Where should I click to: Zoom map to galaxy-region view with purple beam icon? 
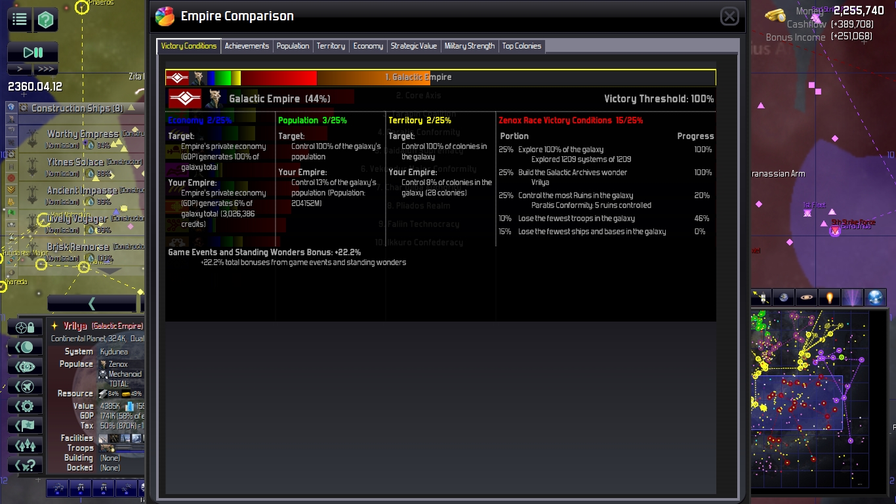853,297
